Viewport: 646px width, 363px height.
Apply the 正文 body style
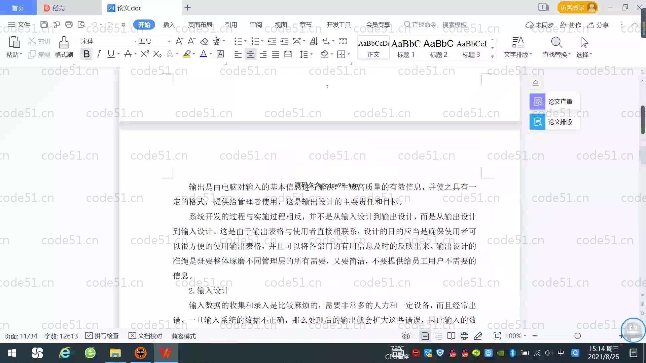click(373, 48)
